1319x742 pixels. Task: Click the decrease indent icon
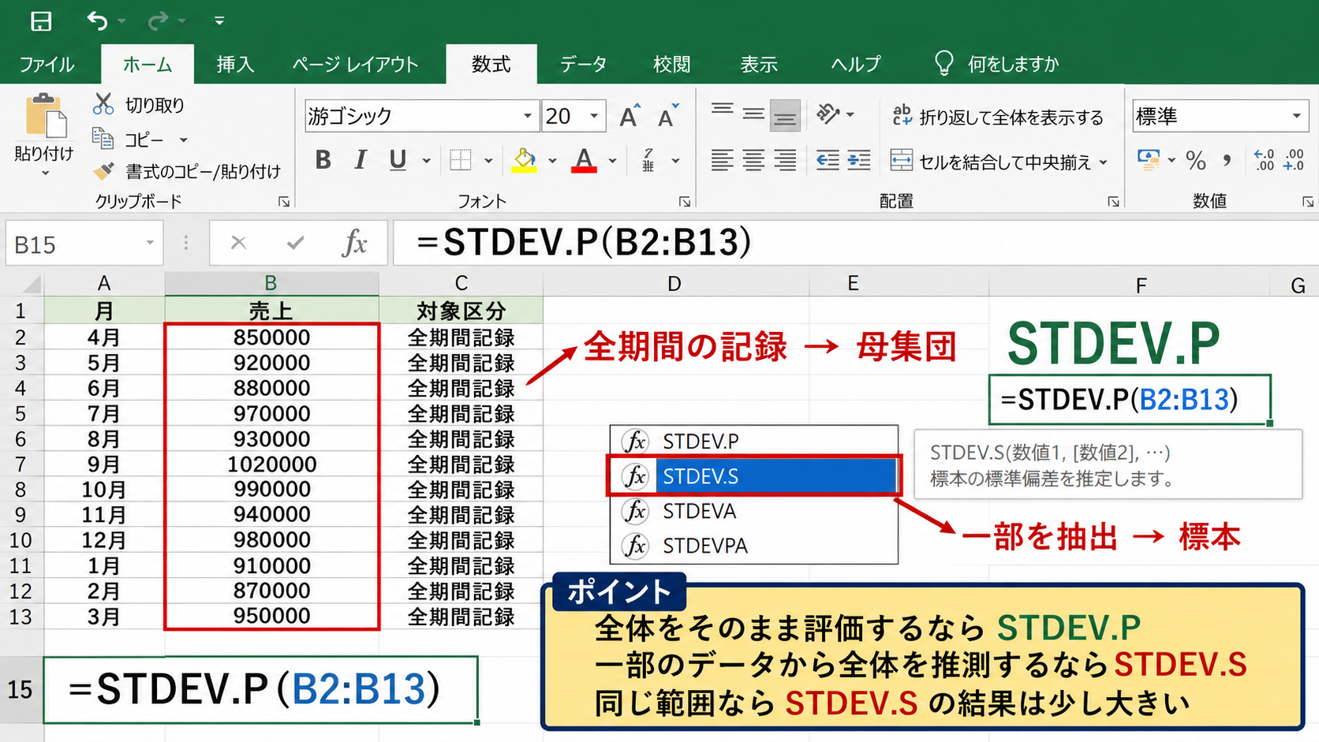click(828, 161)
